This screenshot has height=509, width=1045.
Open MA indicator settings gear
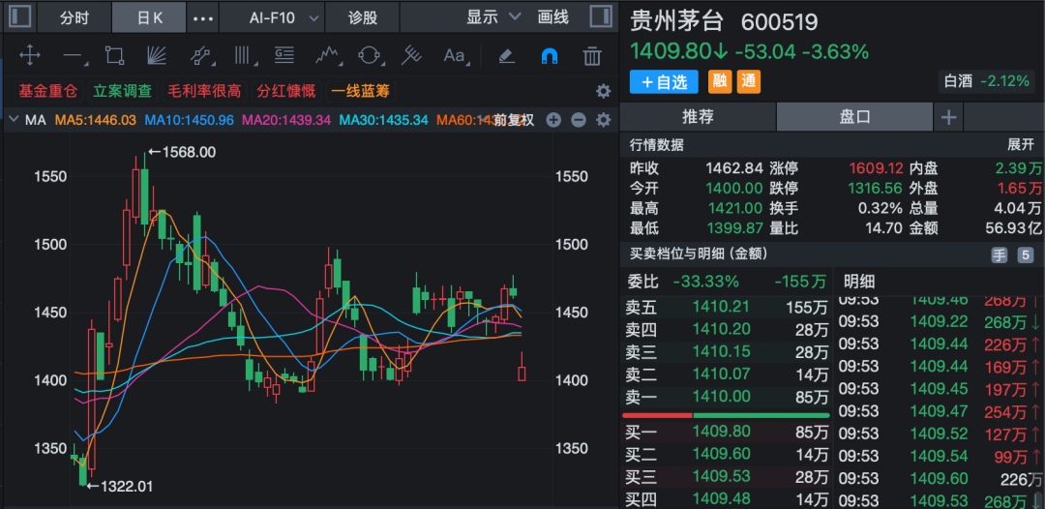604,120
